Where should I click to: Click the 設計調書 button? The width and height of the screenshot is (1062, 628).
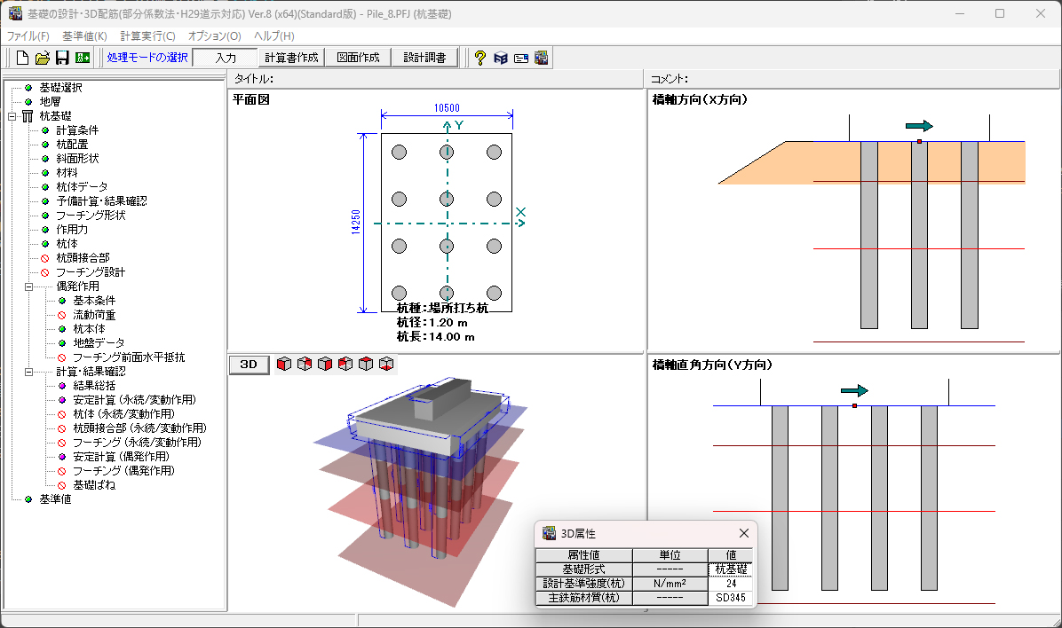tap(424, 58)
